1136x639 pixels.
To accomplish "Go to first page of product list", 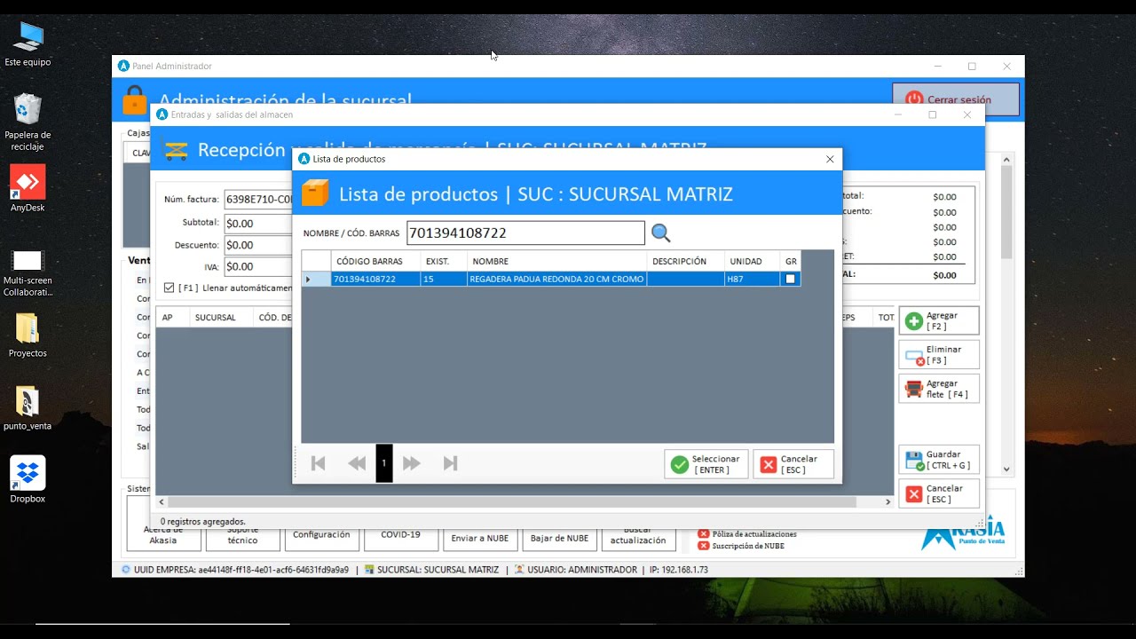I will (318, 463).
